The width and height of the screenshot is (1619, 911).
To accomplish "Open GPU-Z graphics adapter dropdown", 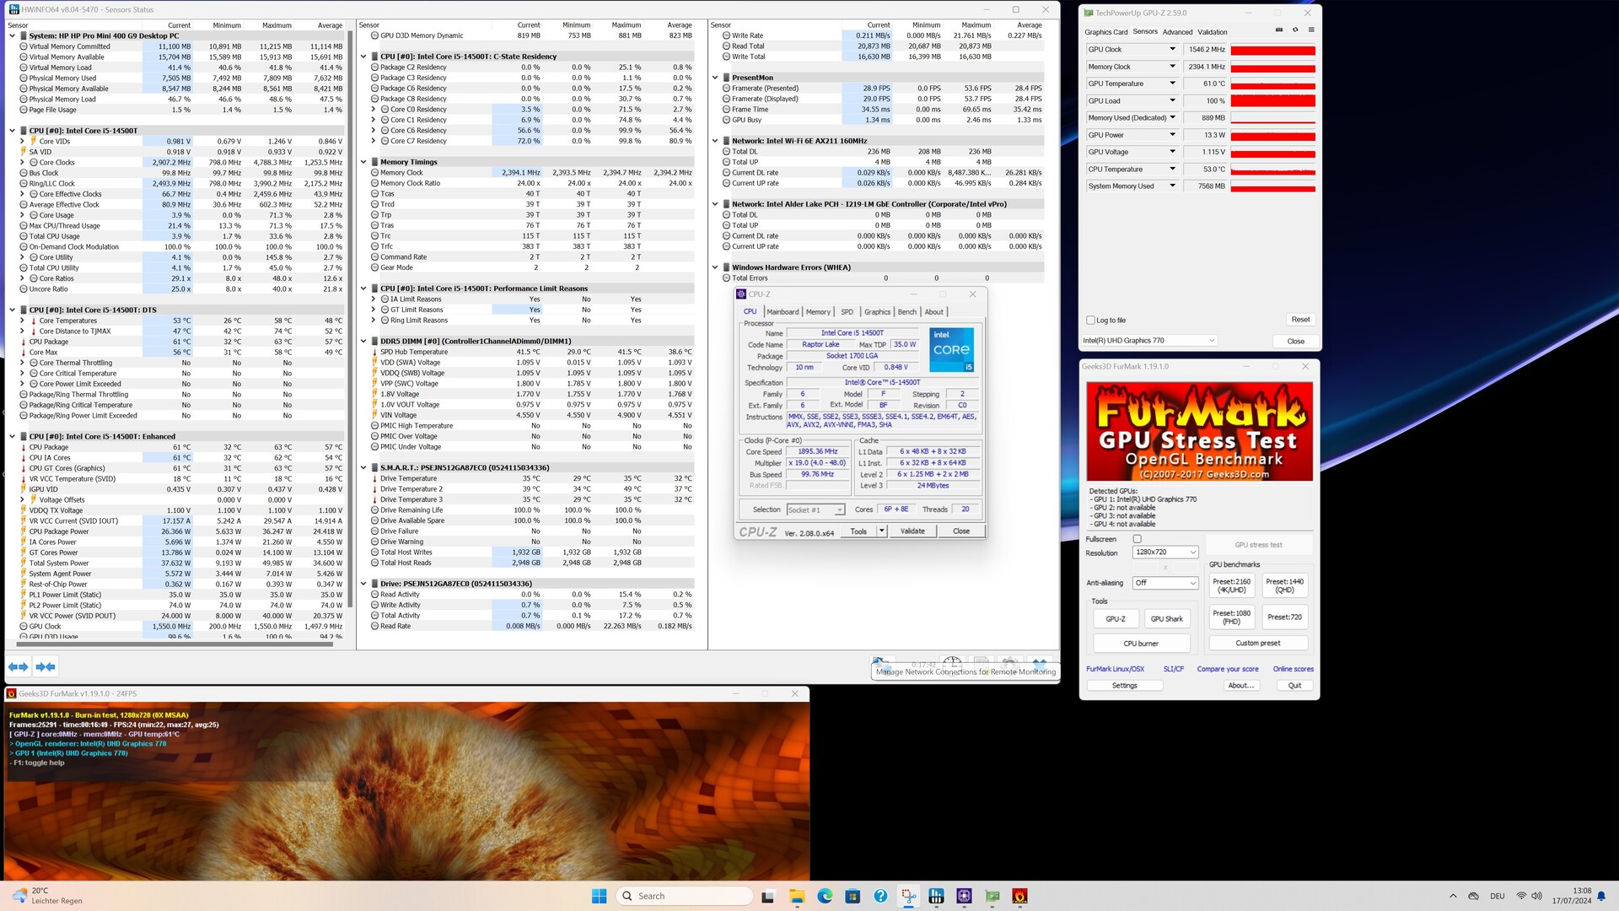I will click(x=1149, y=341).
